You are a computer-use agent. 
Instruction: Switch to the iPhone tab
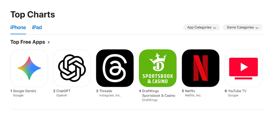[18, 28]
